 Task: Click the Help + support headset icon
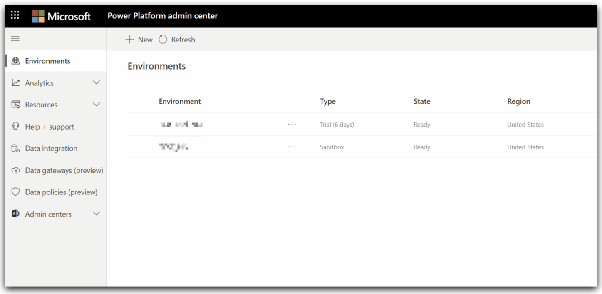(16, 127)
